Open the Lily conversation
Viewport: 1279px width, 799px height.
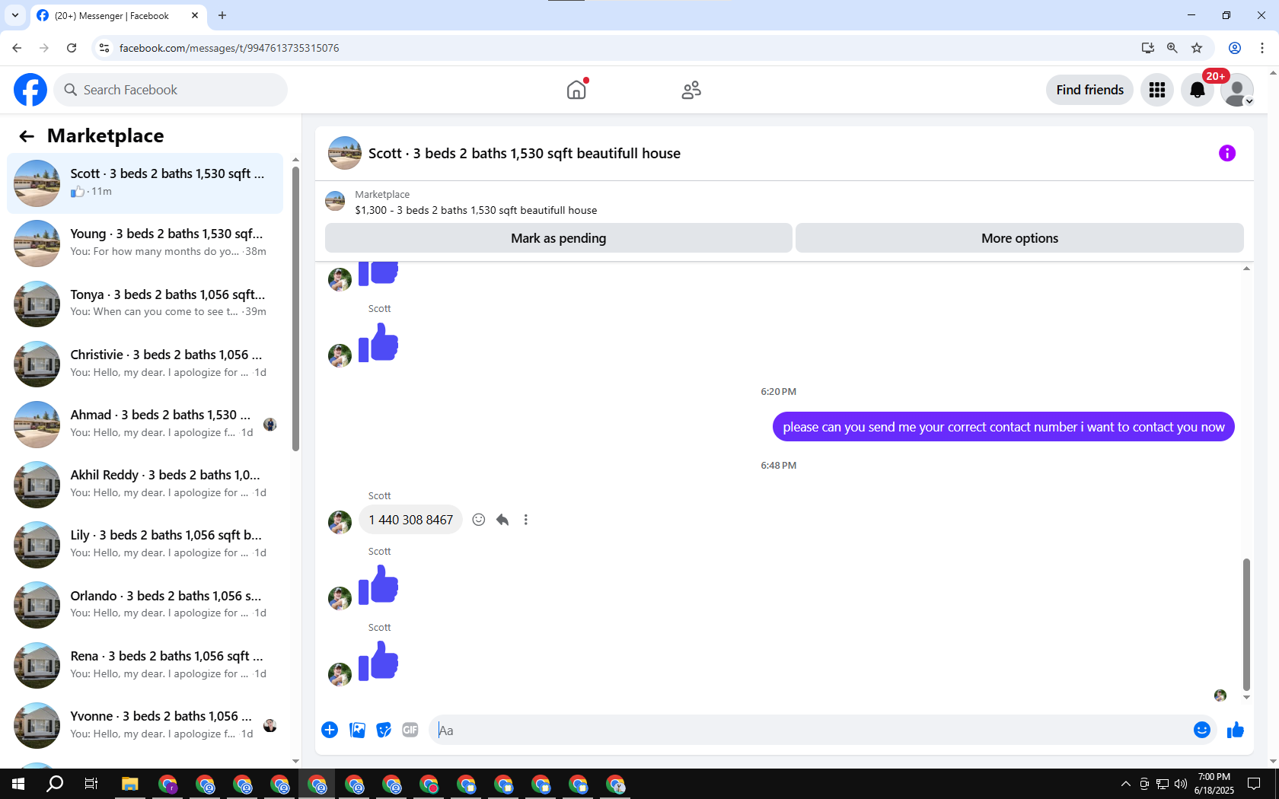point(145,544)
